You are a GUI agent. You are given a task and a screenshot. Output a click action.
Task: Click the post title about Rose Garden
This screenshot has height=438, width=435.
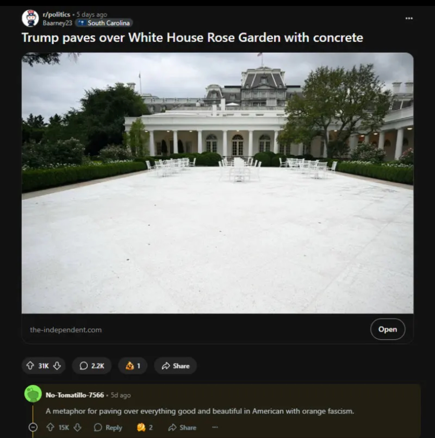point(192,38)
